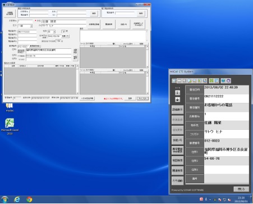The image size is (253, 204).
Task: Open the 性別 gender dropdown showing 女
Action: click(x=52, y=31)
